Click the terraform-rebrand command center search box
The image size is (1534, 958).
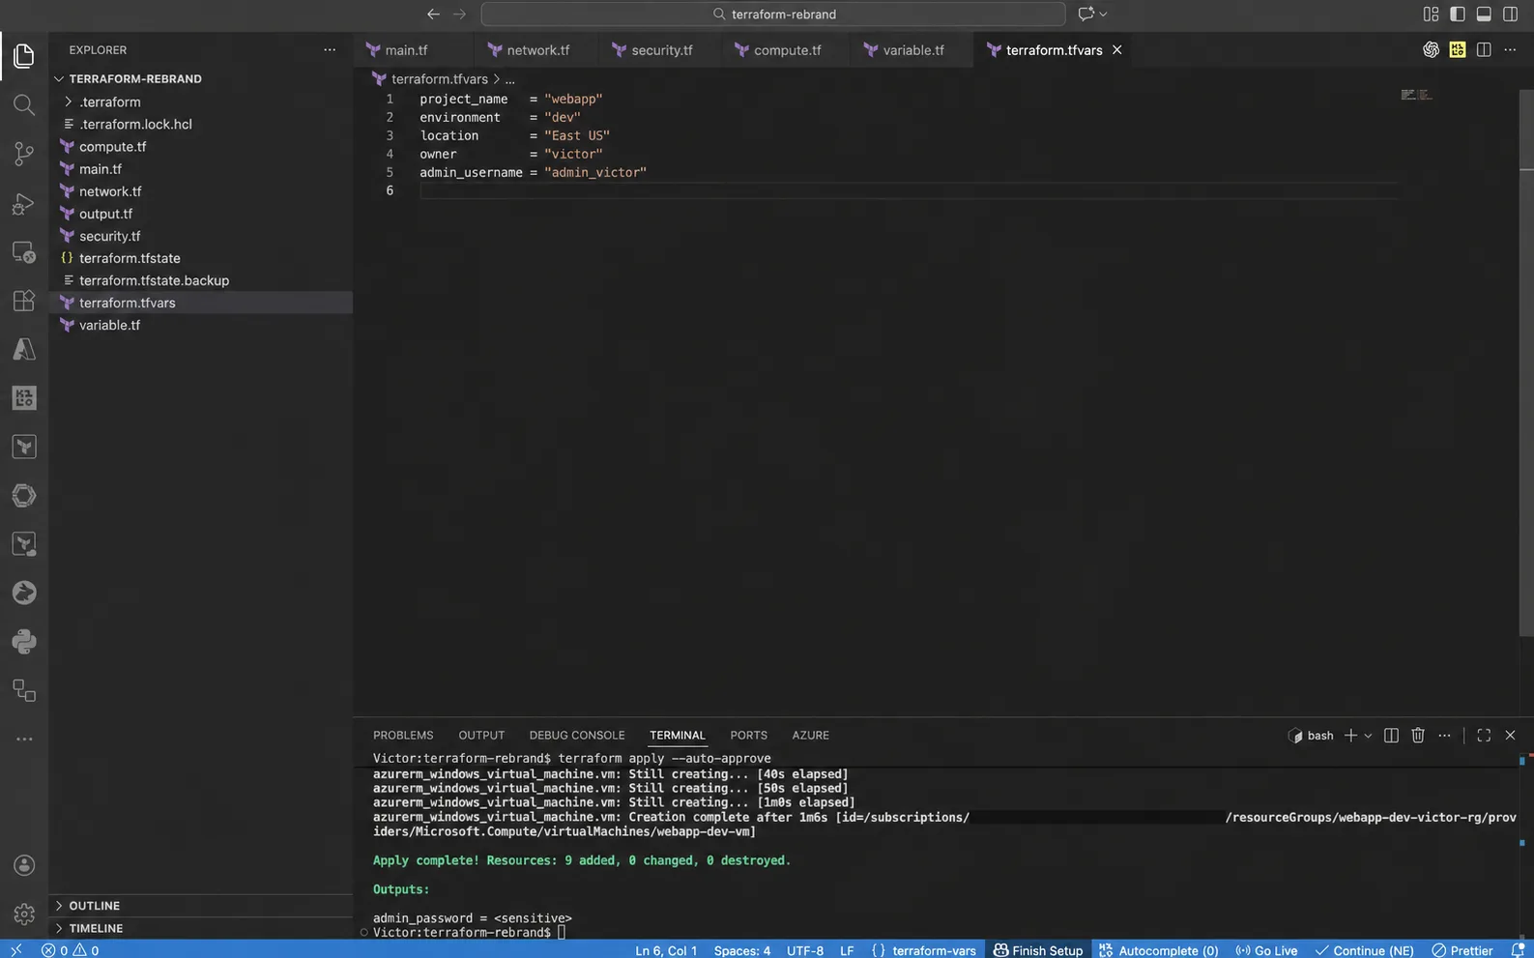click(x=773, y=14)
